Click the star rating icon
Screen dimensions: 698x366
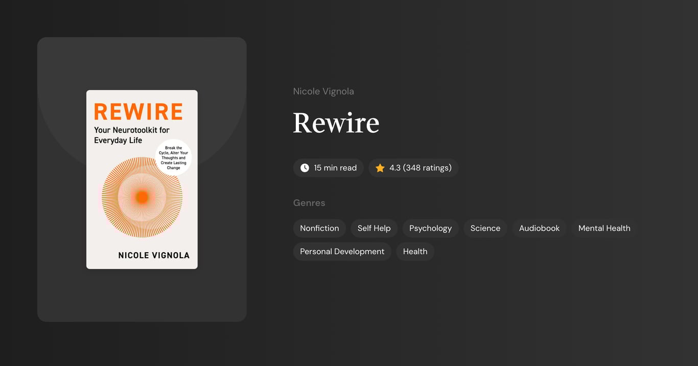coord(380,167)
